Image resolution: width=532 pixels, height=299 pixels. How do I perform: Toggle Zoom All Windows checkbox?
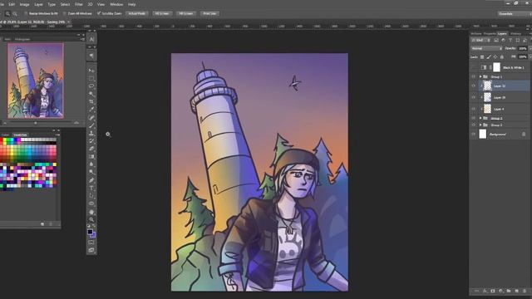(x=65, y=13)
